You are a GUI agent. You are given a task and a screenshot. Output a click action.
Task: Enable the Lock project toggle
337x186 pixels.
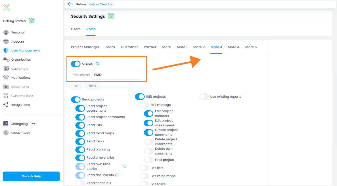[x=149, y=160]
